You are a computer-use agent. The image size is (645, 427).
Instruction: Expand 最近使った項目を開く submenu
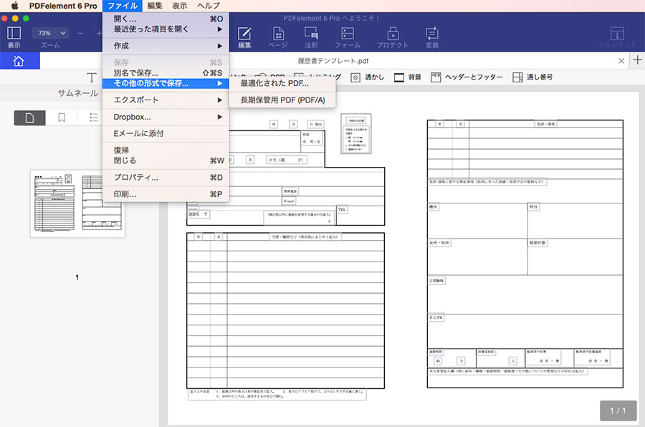[166, 29]
